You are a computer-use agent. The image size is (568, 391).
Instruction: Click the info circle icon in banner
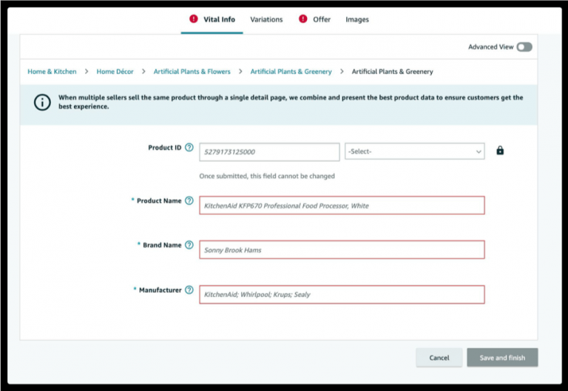(x=42, y=103)
